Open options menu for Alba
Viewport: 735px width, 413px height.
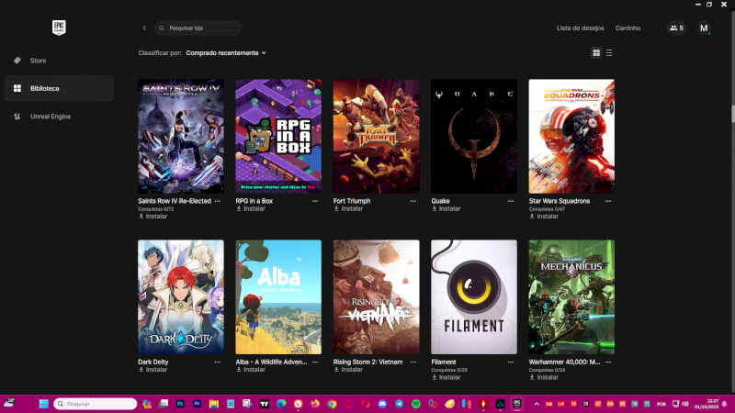(x=315, y=362)
